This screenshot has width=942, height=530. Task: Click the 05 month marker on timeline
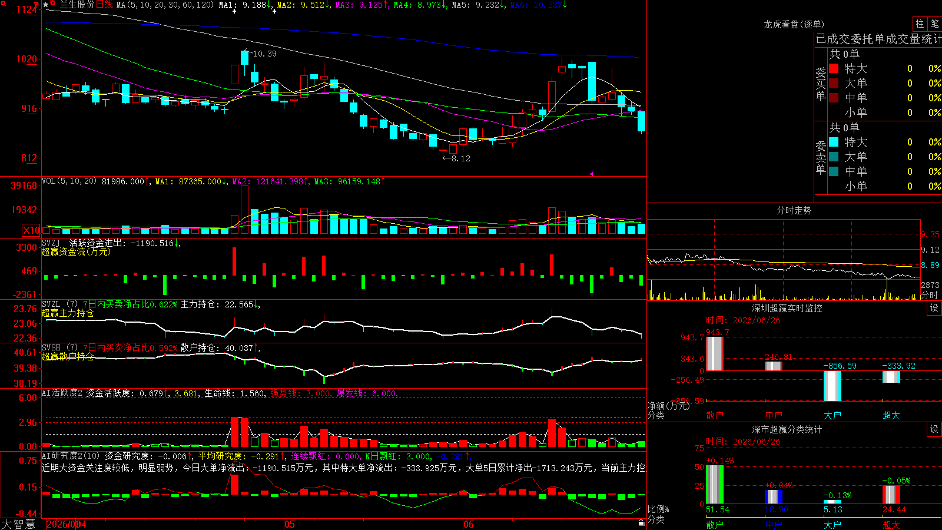290,524
